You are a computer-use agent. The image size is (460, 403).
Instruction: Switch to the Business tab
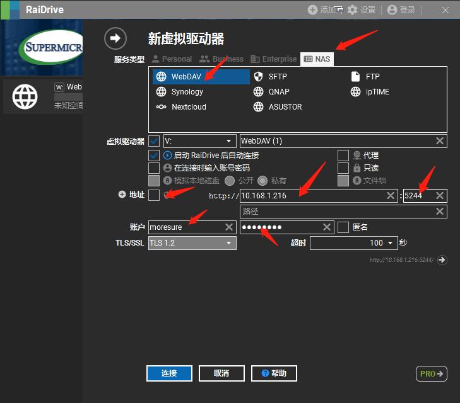pos(221,59)
